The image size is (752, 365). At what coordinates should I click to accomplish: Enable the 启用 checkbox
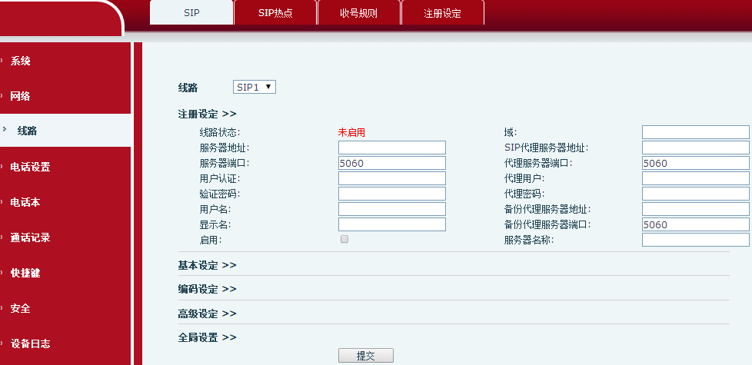(x=344, y=240)
